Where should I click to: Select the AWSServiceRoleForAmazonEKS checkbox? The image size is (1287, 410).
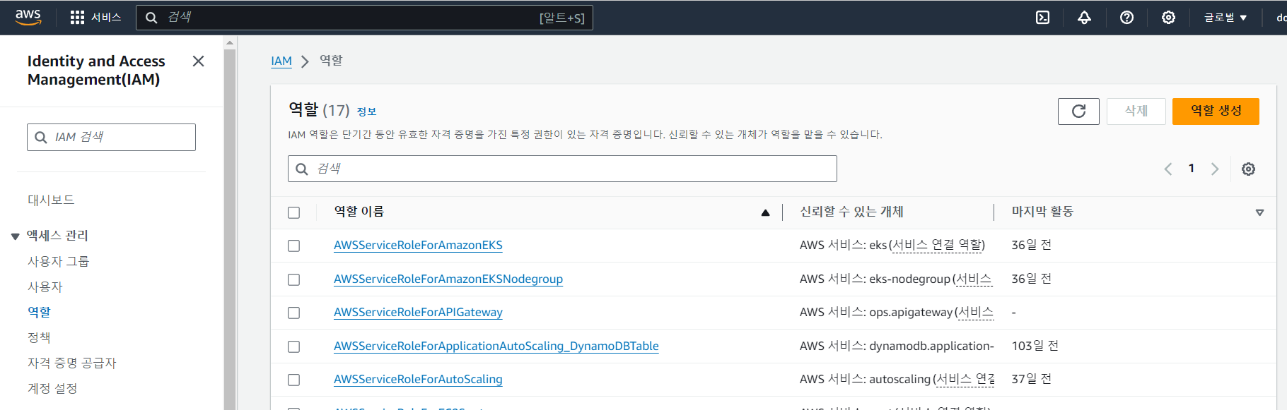point(294,246)
